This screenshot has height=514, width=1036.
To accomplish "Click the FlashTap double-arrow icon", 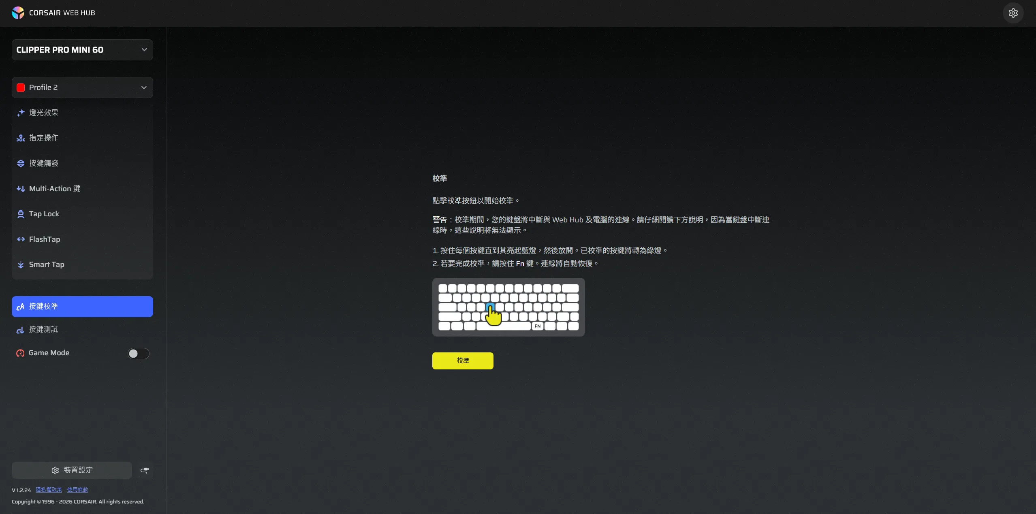I will (21, 239).
